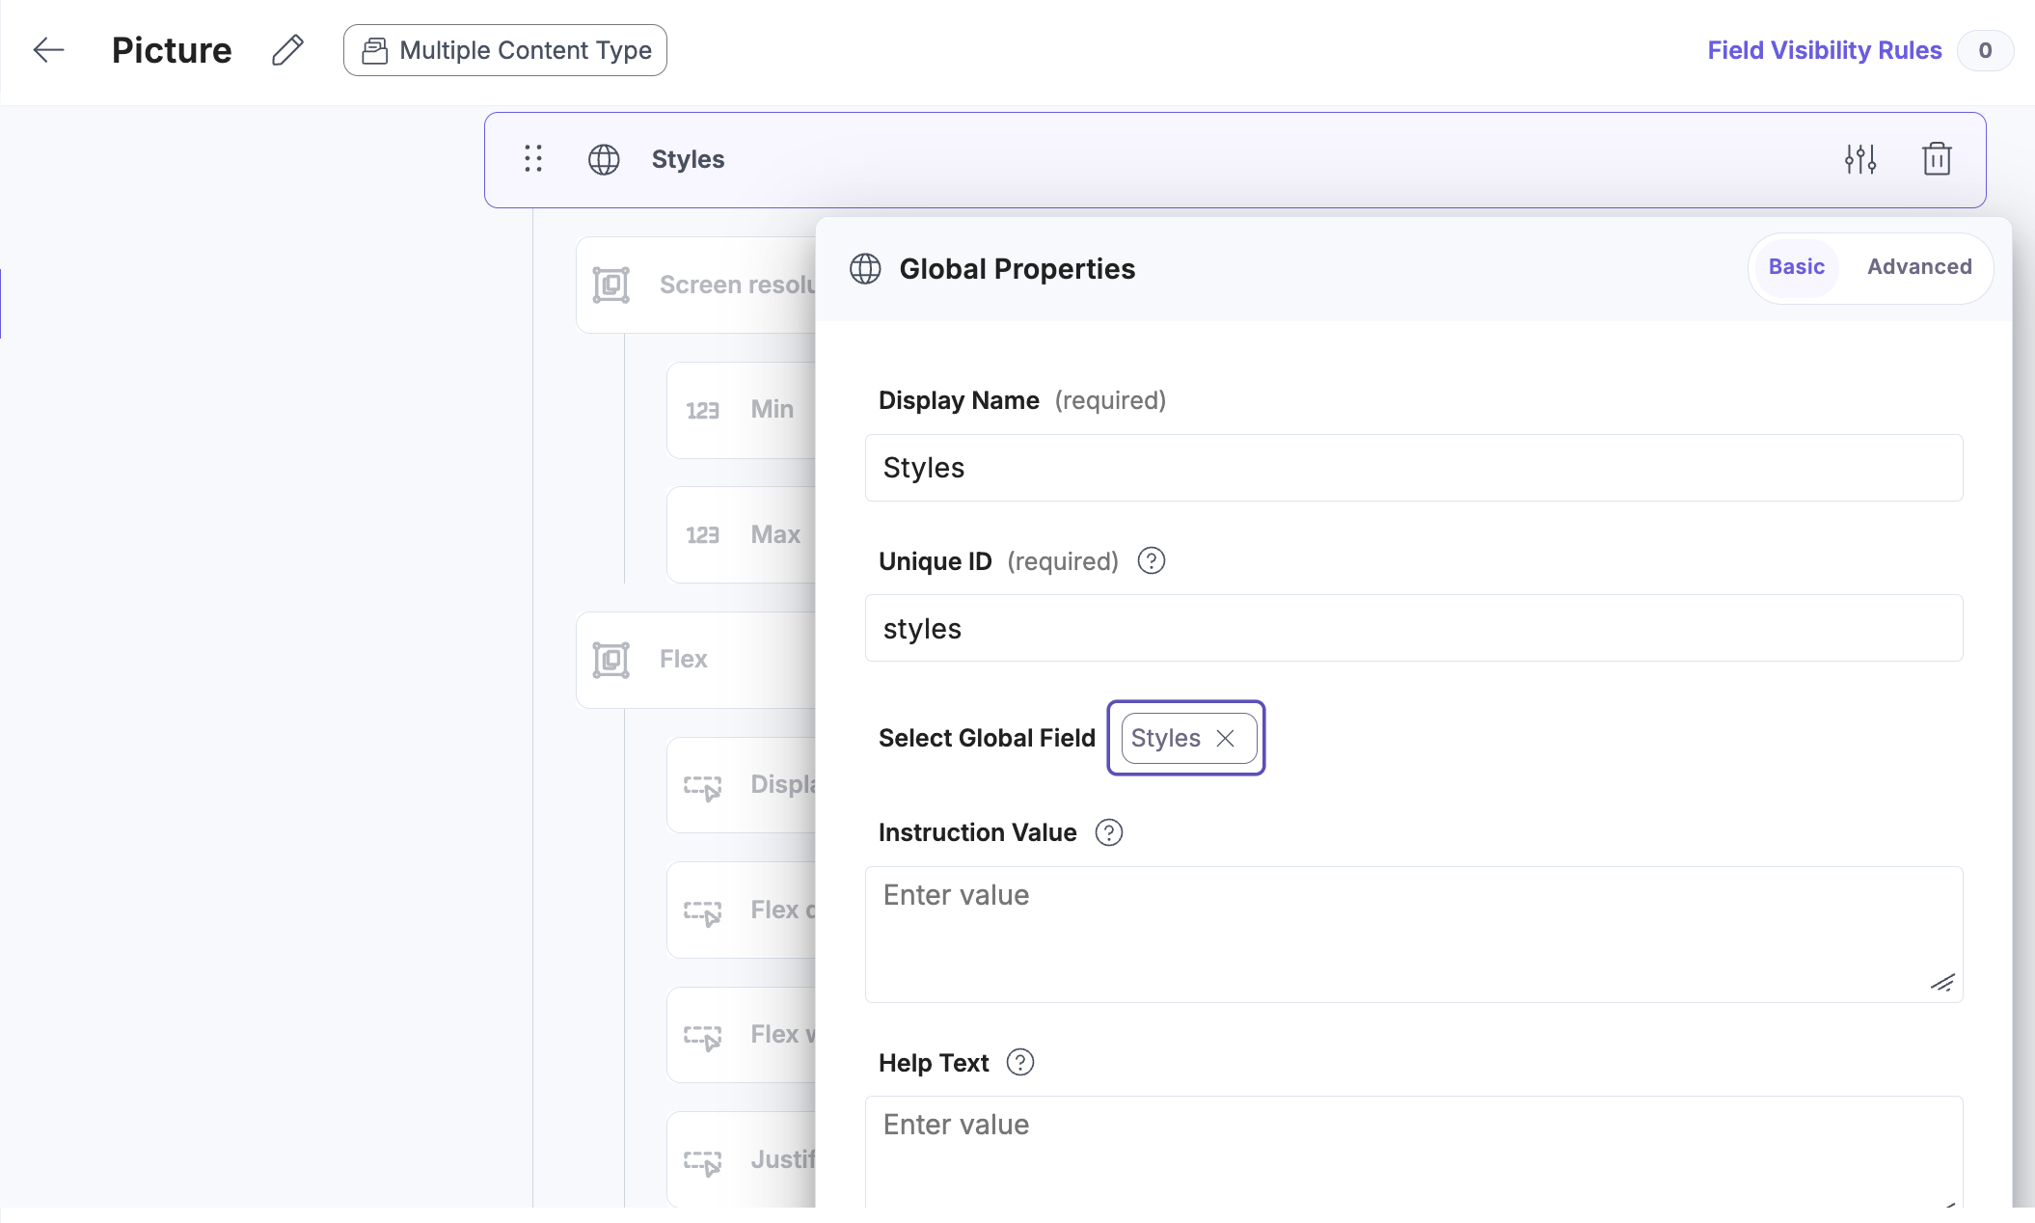Select the Flex group field
This screenshot has height=1223, width=2035.
tap(696, 660)
